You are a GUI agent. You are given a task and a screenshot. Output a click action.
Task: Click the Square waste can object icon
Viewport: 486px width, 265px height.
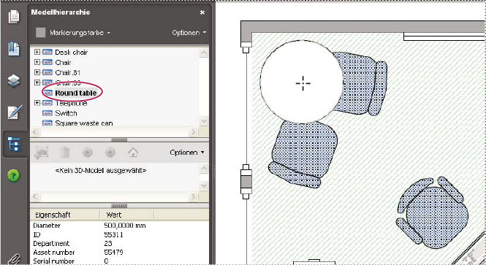pos(47,123)
